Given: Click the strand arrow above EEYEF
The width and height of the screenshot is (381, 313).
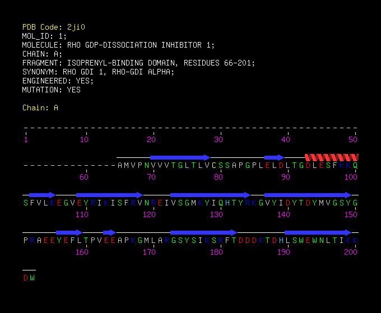Looking at the screenshot, I should pos(69,232).
